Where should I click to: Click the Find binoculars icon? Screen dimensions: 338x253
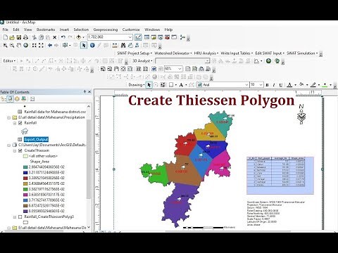coord(123,45)
